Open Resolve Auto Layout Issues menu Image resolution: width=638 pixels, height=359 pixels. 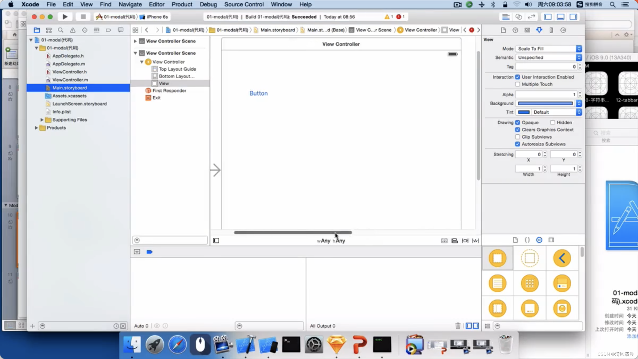coord(475,241)
